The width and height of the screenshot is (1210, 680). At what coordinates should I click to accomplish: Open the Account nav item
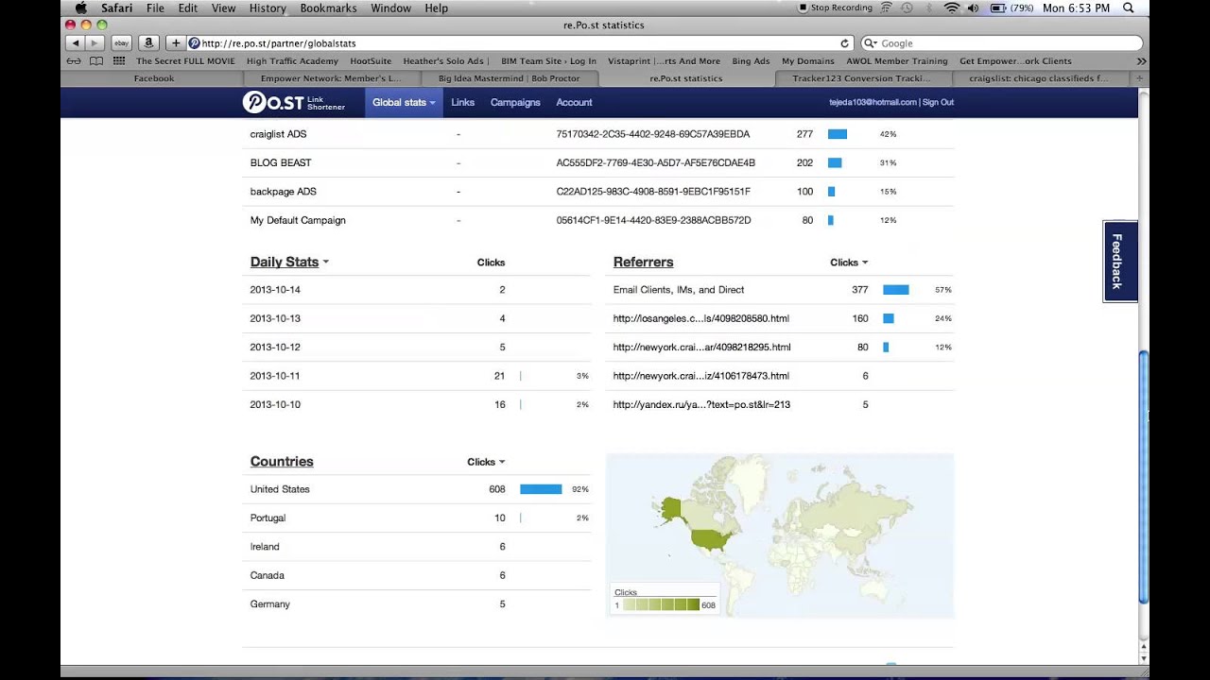pos(574,102)
